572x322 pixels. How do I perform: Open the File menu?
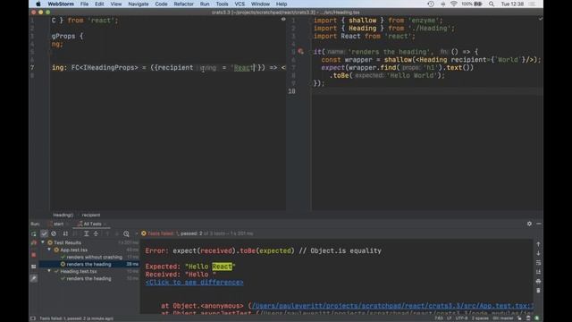tap(84, 4)
